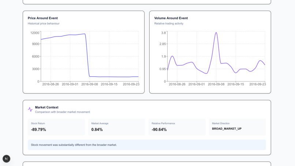Select the 'Volume Around Event' heading

point(171,18)
